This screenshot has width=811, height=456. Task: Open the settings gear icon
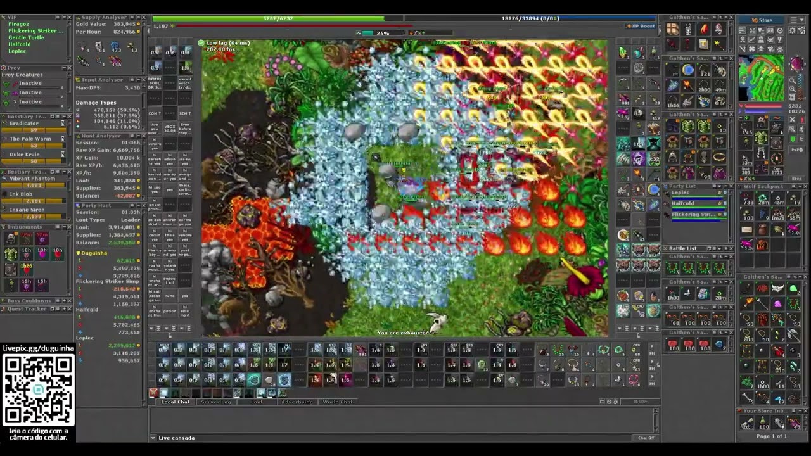tap(792, 30)
